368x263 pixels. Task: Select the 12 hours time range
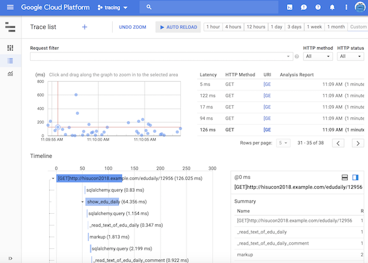256,27
